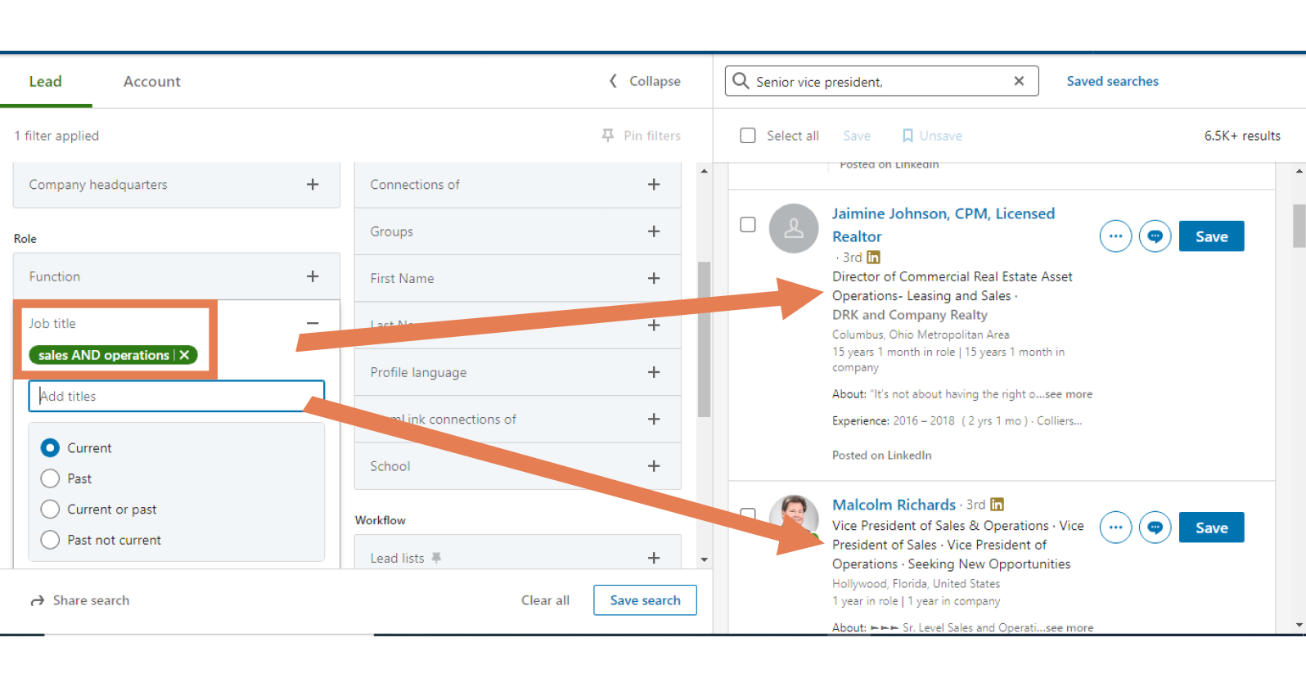
Task: Click the '1 filter applied' text
Action: pos(56,136)
